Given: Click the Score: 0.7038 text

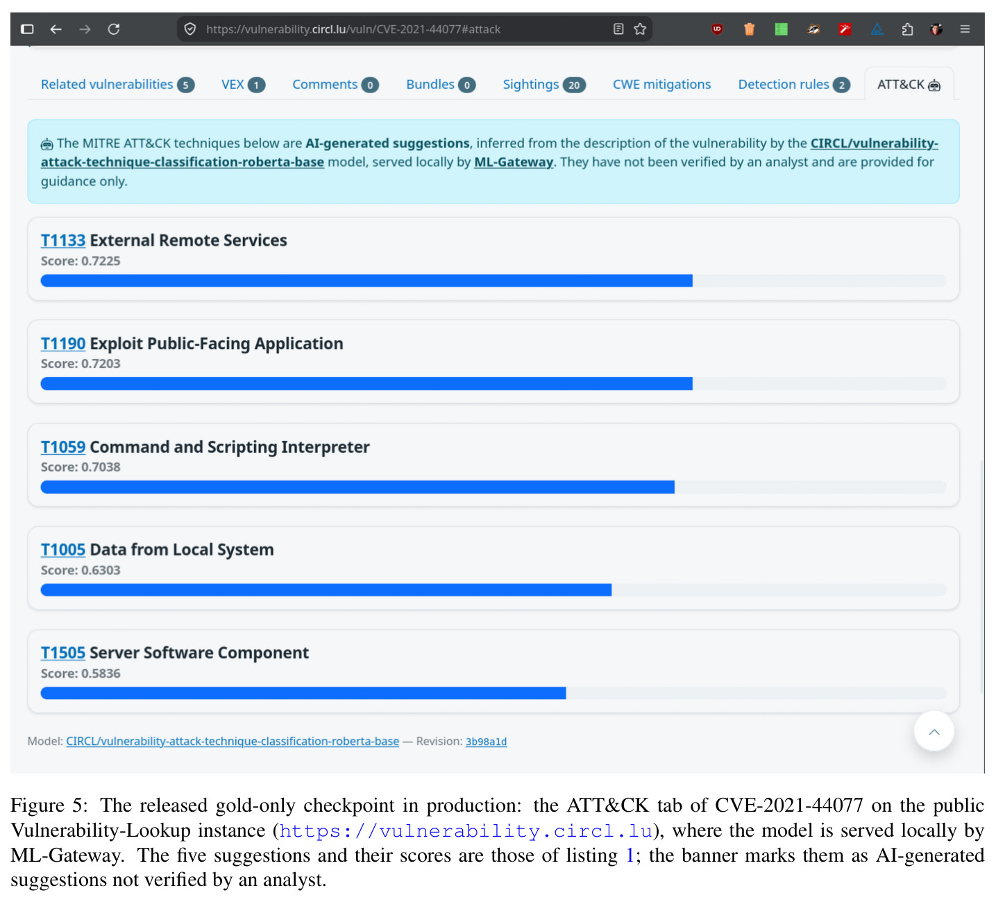Looking at the screenshot, I should pos(81,467).
